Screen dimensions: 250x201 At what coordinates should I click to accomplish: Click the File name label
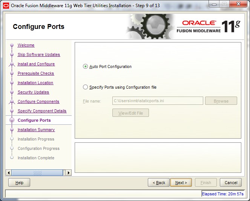point(92,101)
